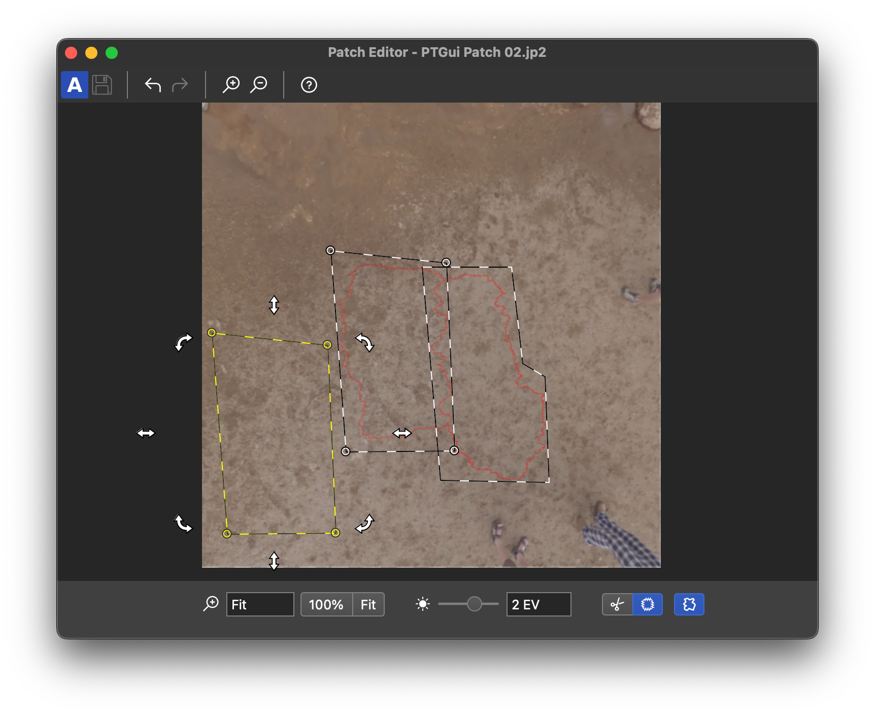Click the small magnifier icon beside the zoom field
This screenshot has height=714, width=875.
[x=211, y=604]
